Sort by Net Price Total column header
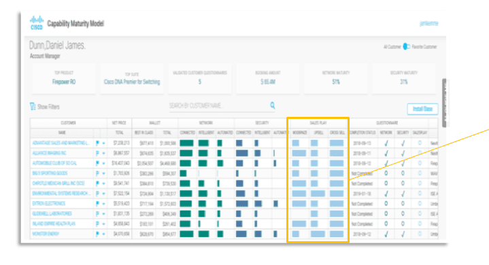The width and height of the screenshot is (489, 265). click(120, 132)
